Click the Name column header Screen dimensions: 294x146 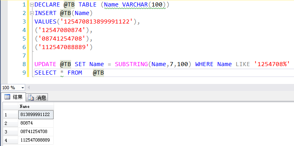(x=36, y=106)
